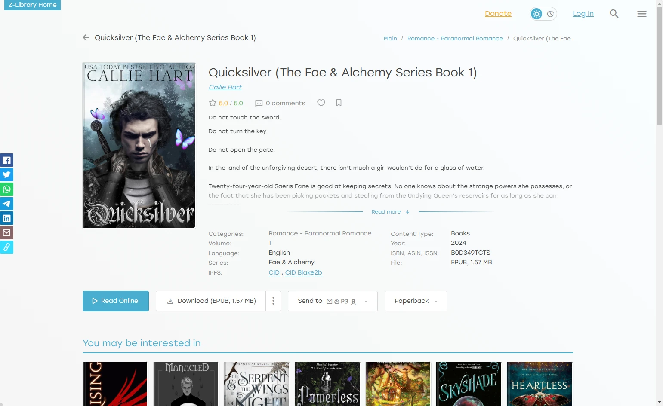Open download options three-dot menu
The image size is (663, 406).
[x=273, y=301]
